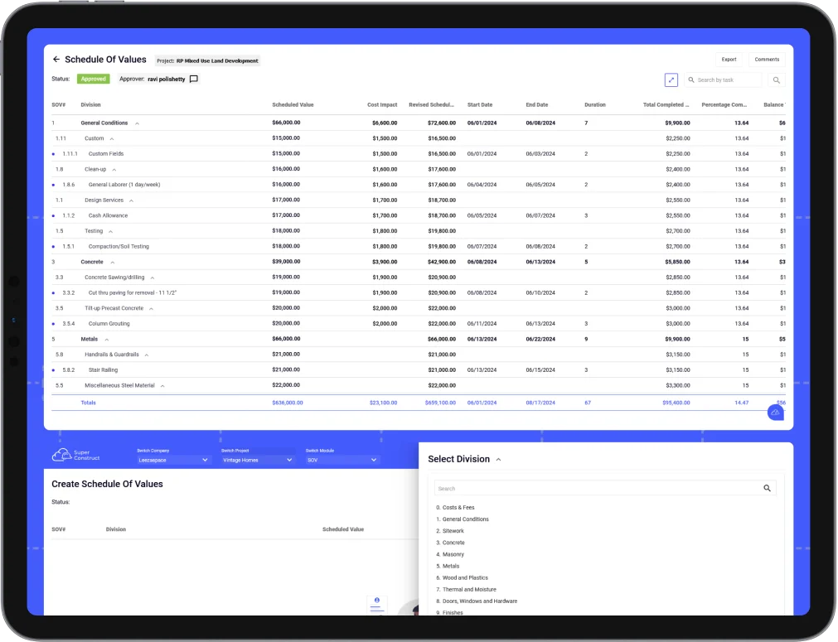Collapse the Concrete division chevron
The height and width of the screenshot is (642, 838).
coord(112,263)
